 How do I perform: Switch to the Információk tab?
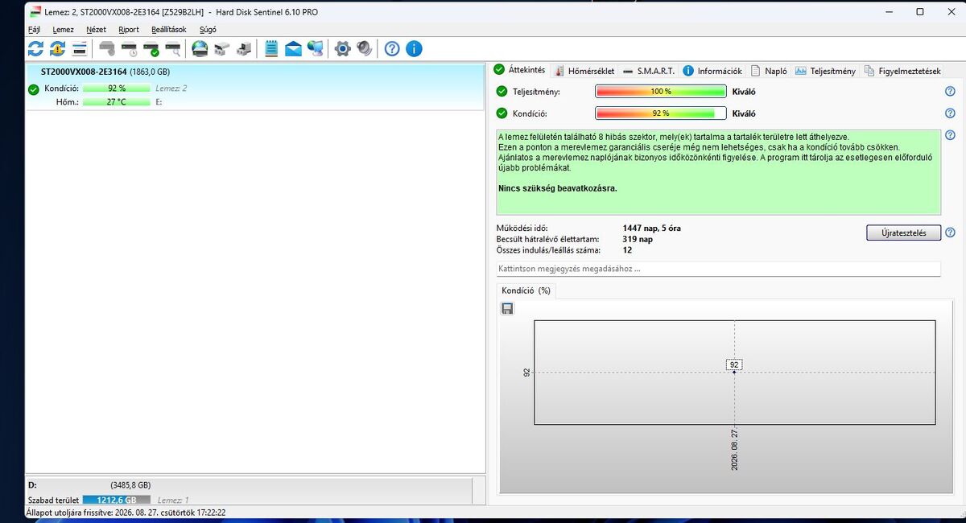[712, 71]
